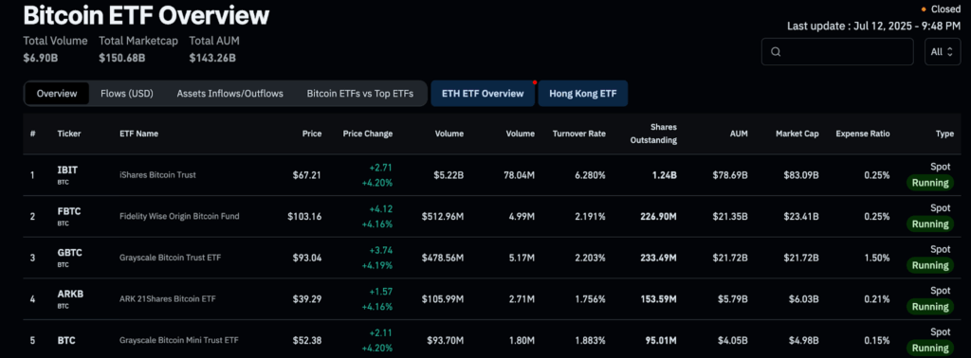This screenshot has height=358, width=971.
Task: Open ARK 21Shares Bitcoin ETF name
Action: pos(167,298)
